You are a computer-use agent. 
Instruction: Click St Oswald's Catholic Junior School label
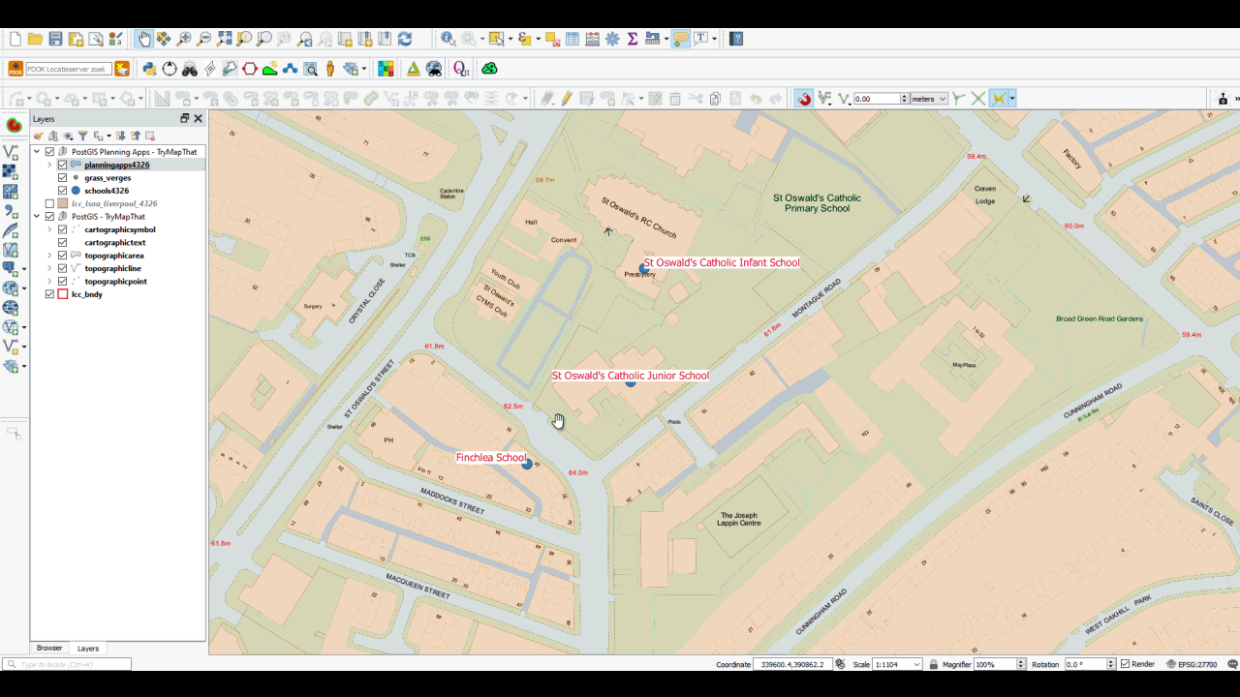[631, 376]
